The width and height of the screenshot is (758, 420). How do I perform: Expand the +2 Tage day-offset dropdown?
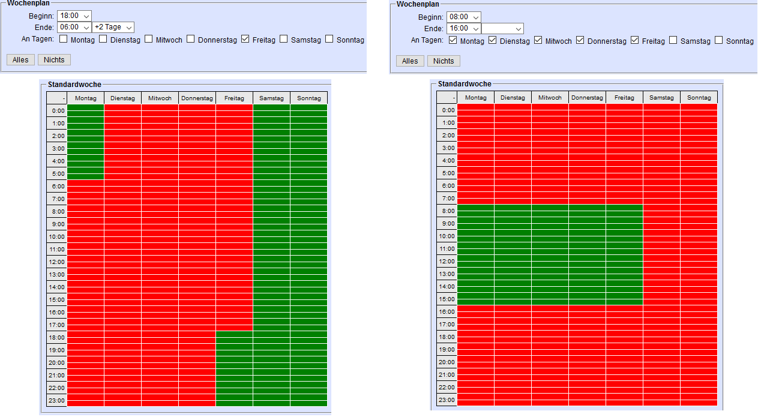113,27
